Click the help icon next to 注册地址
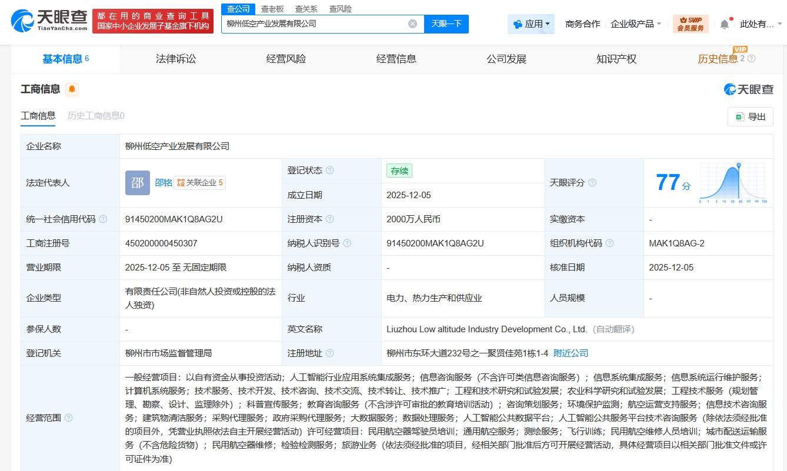Viewport: 787px width, 471px height. tap(330, 353)
